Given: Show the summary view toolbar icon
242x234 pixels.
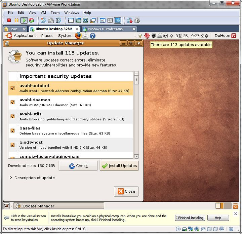Looking at the screenshot, I should point(103,20).
